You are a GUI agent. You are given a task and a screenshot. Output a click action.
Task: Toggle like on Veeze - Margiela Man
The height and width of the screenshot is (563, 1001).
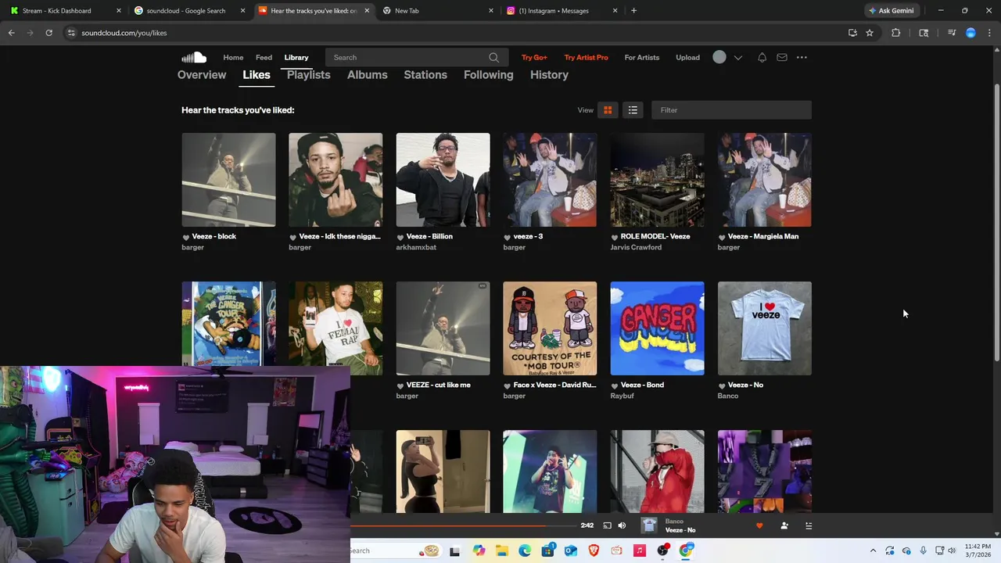click(x=722, y=237)
